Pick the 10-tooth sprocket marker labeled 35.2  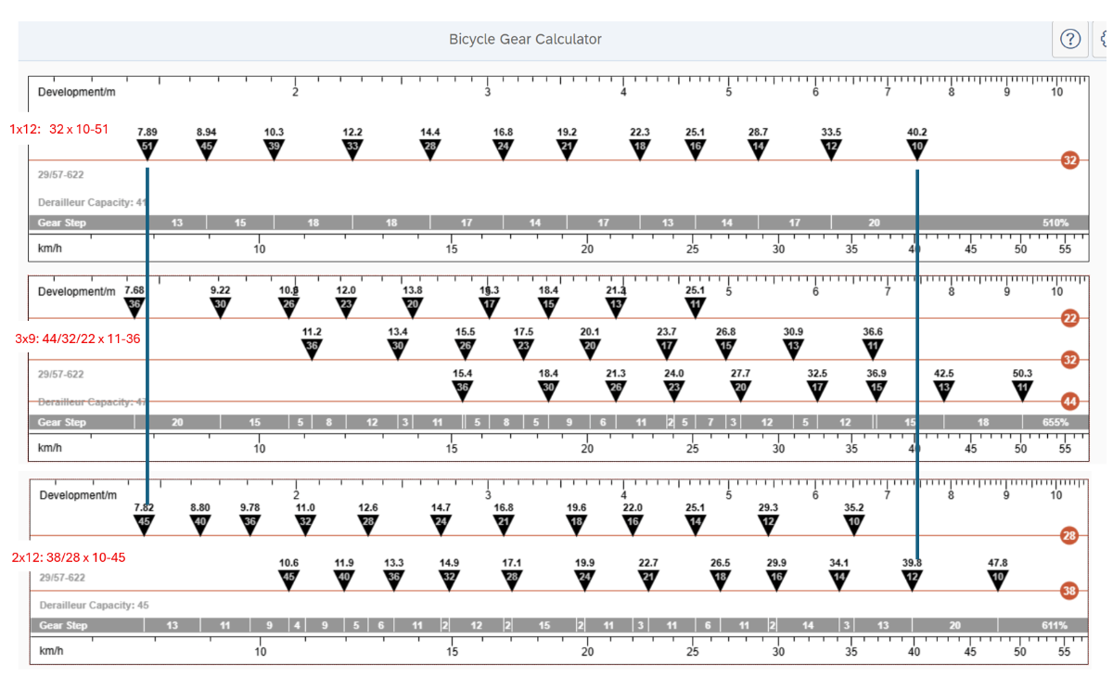[854, 524]
